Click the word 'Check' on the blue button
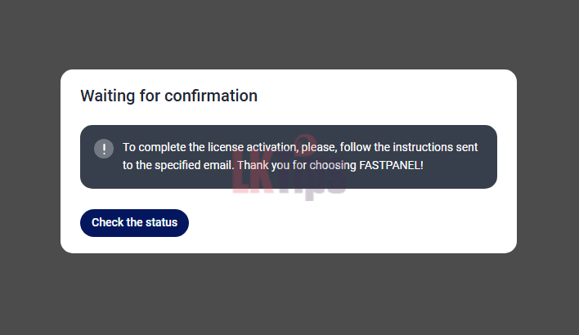 [106, 222]
